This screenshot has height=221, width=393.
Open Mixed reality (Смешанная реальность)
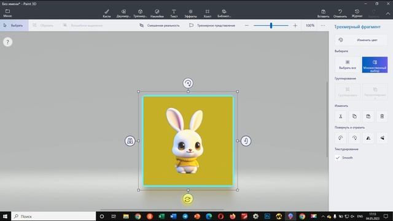[160, 25]
